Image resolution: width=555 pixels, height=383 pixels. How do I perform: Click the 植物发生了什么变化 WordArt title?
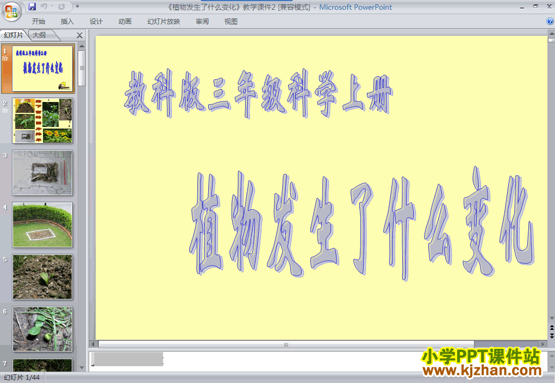[361, 224]
